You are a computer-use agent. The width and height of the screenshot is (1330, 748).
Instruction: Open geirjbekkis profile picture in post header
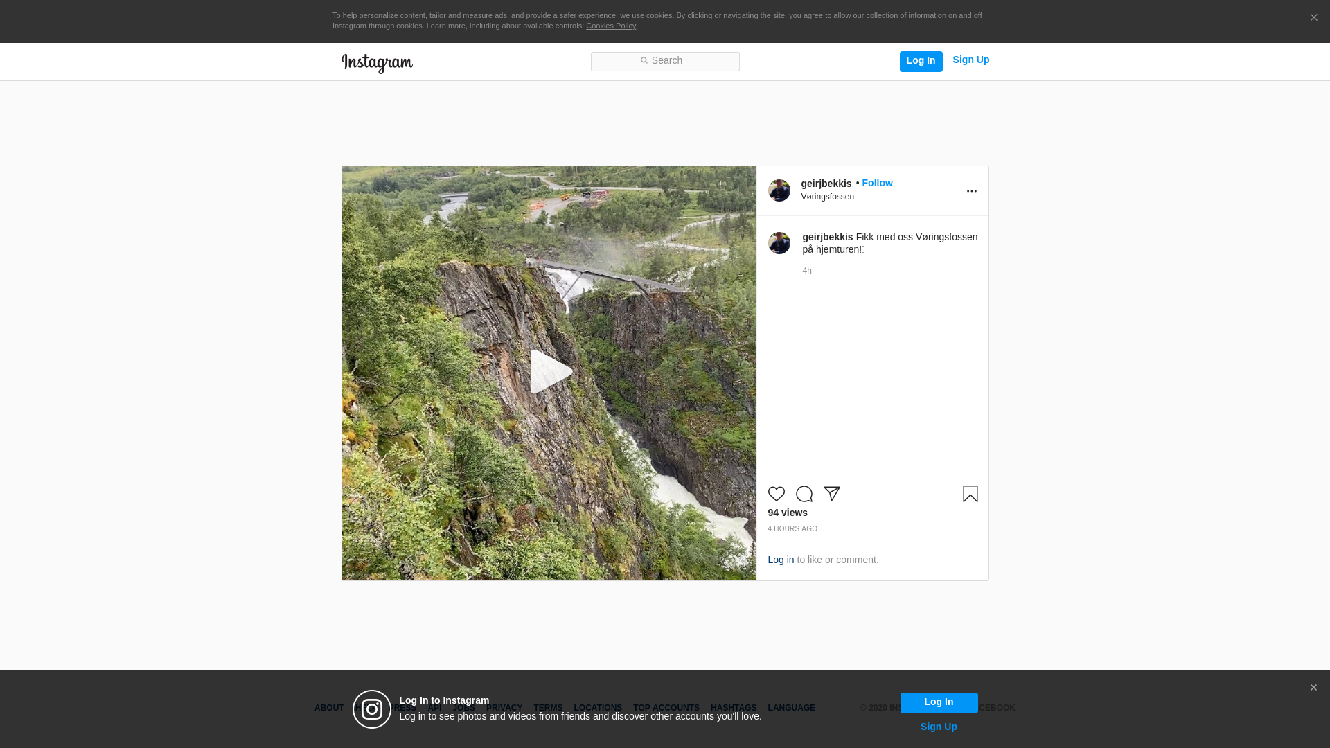pyautogui.click(x=779, y=190)
